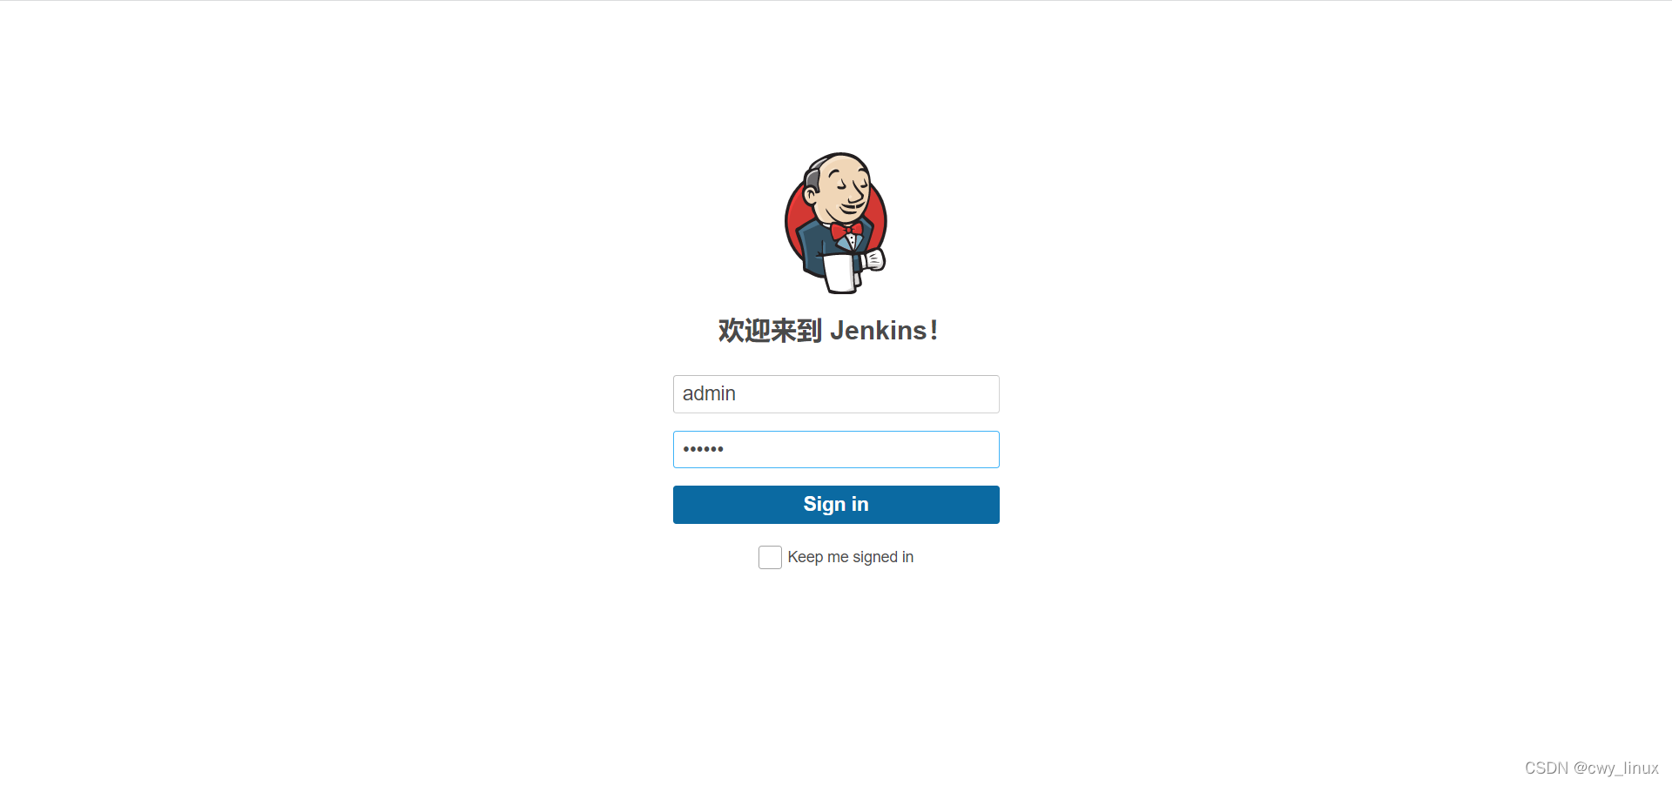Click the Chinese text "欢迎来到"

770,331
